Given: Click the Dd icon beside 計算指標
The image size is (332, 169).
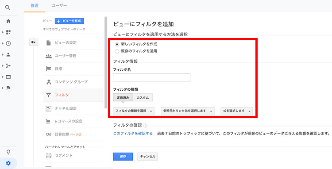Looking at the screenshot, I should click(x=49, y=134).
